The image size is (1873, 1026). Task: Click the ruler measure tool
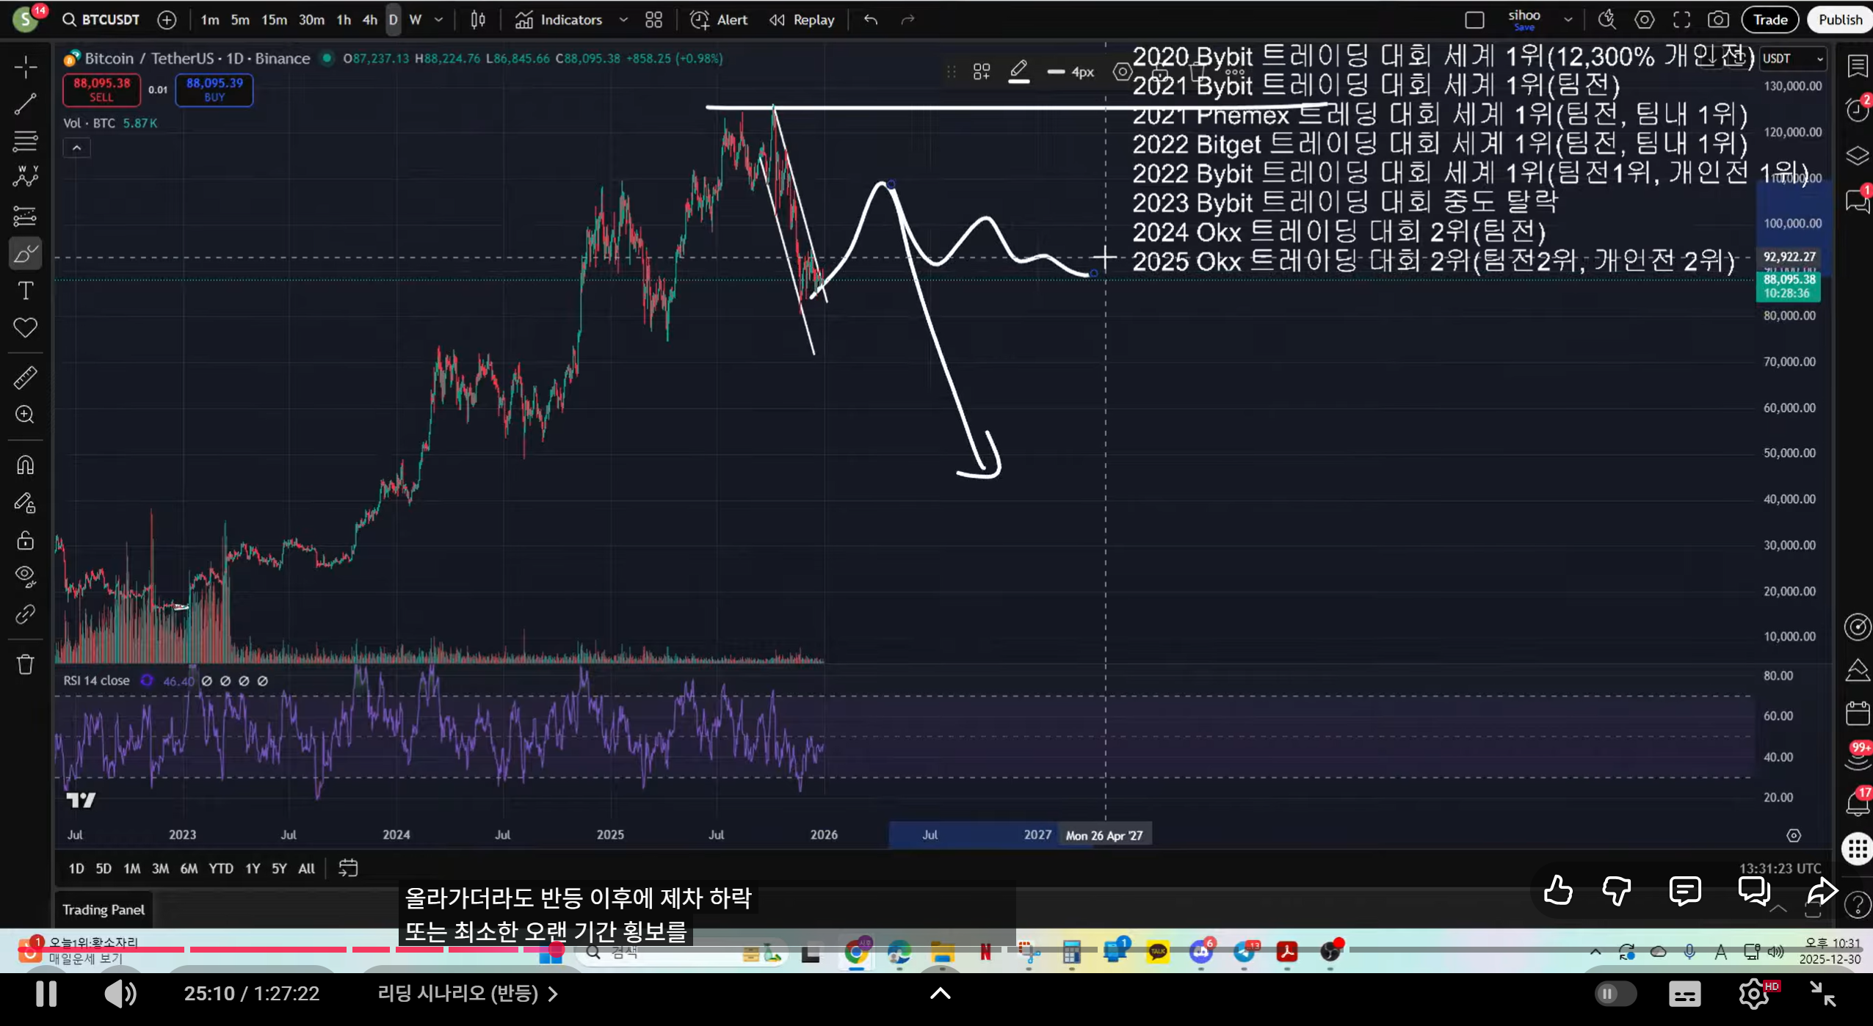[x=25, y=377]
